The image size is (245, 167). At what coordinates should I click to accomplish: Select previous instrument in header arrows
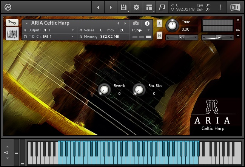(118, 23)
